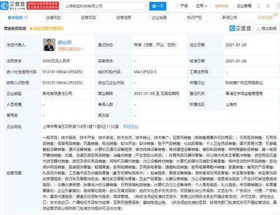280x215 pixels.
Task: Switch to 新闻公告 tab
Action: click(229, 17)
